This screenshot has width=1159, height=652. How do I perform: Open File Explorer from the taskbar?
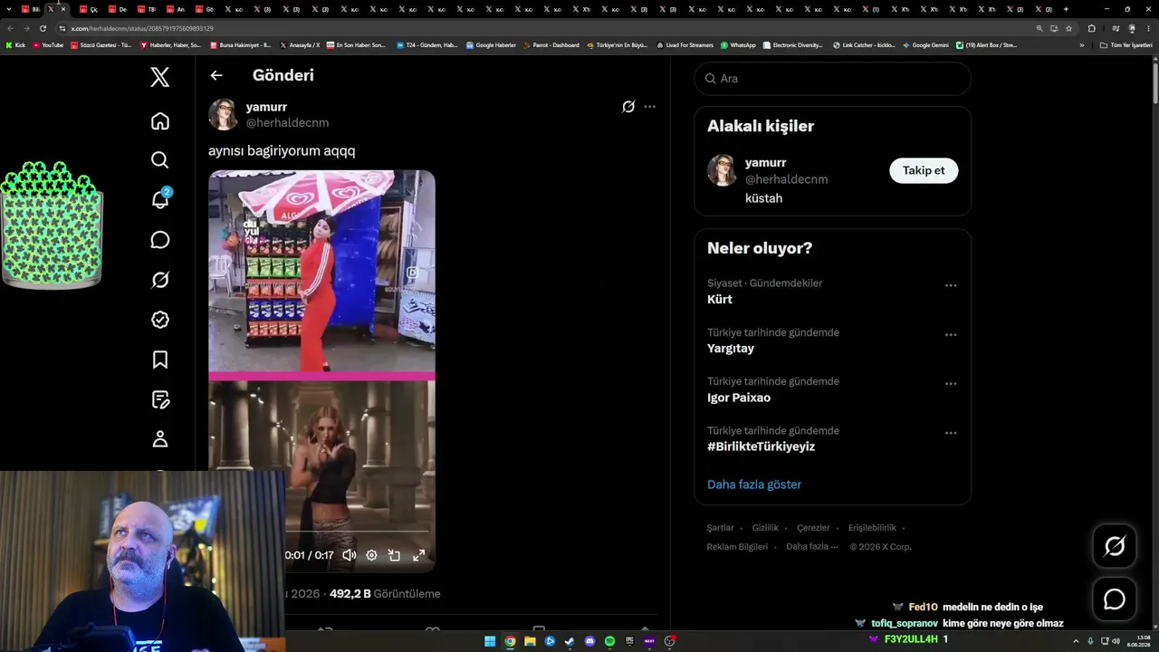(530, 641)
